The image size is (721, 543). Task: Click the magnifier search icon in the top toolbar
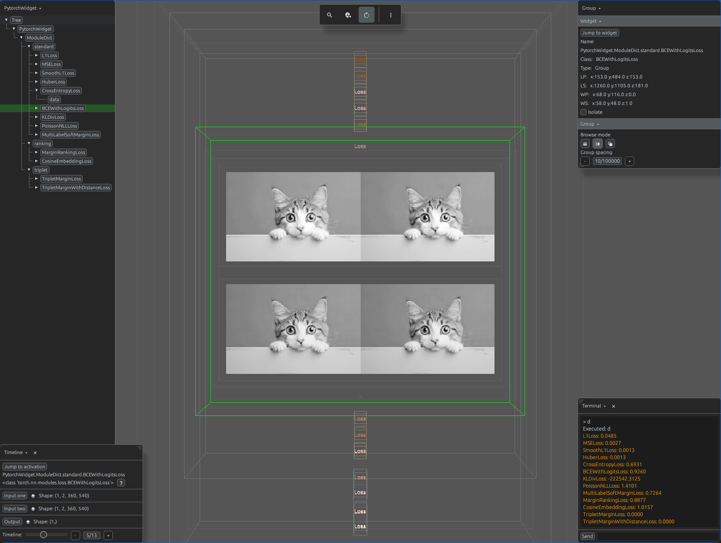point(330,15)
